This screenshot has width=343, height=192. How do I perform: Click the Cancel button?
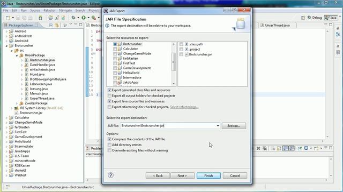click(x=235, y=175)
